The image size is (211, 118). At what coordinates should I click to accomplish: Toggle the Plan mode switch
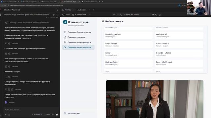(47, 115)
